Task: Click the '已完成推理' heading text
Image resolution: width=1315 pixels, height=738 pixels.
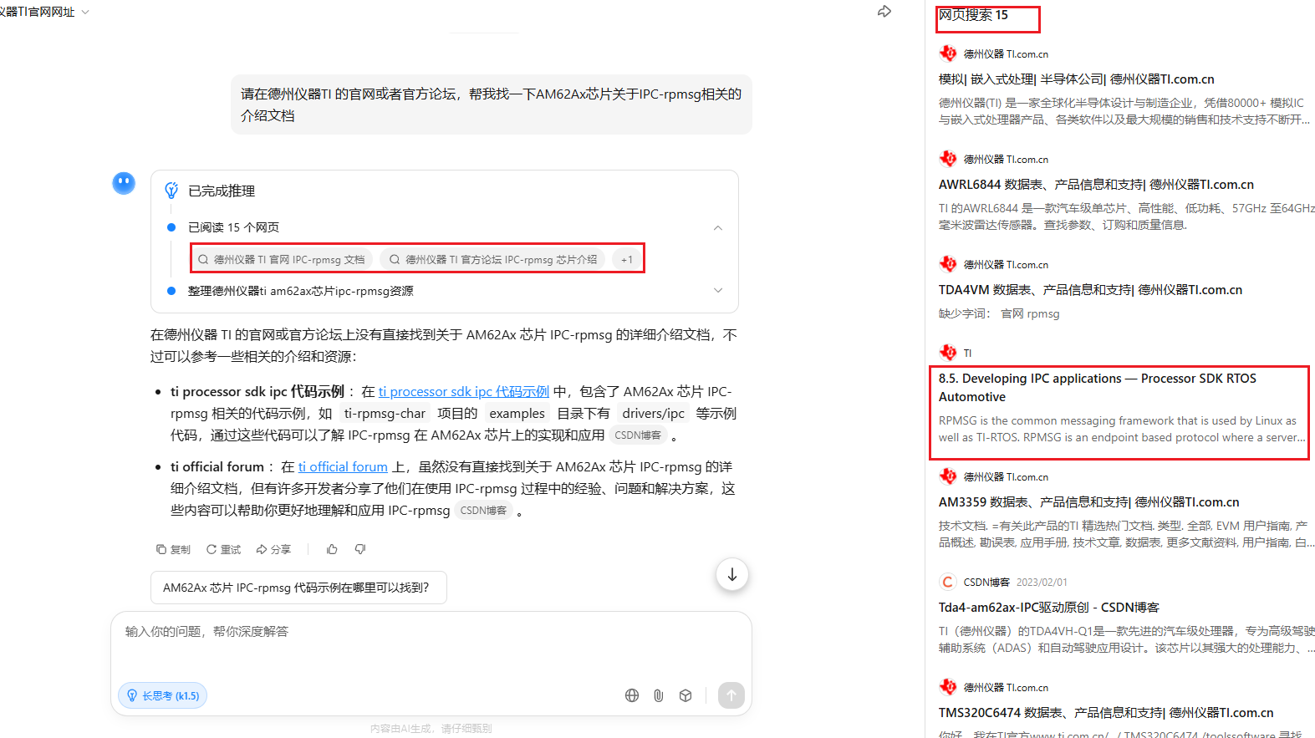Action: [x=222, y=191]
